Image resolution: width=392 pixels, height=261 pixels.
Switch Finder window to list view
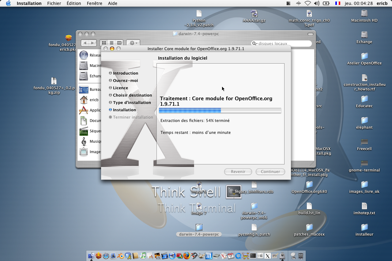[111, 43]
